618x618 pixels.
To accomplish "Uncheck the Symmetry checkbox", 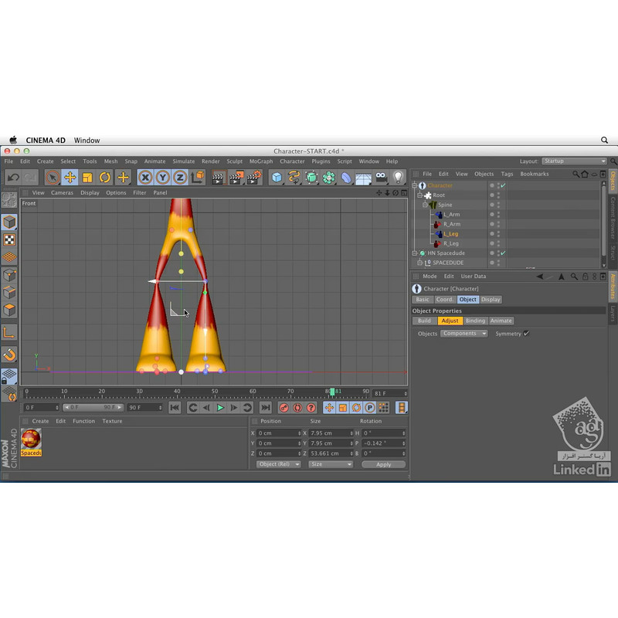I will point(526,334).
